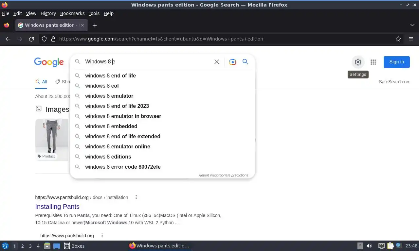
Task: Go to the Google logo homepage
Action: (x=49, y=62)
